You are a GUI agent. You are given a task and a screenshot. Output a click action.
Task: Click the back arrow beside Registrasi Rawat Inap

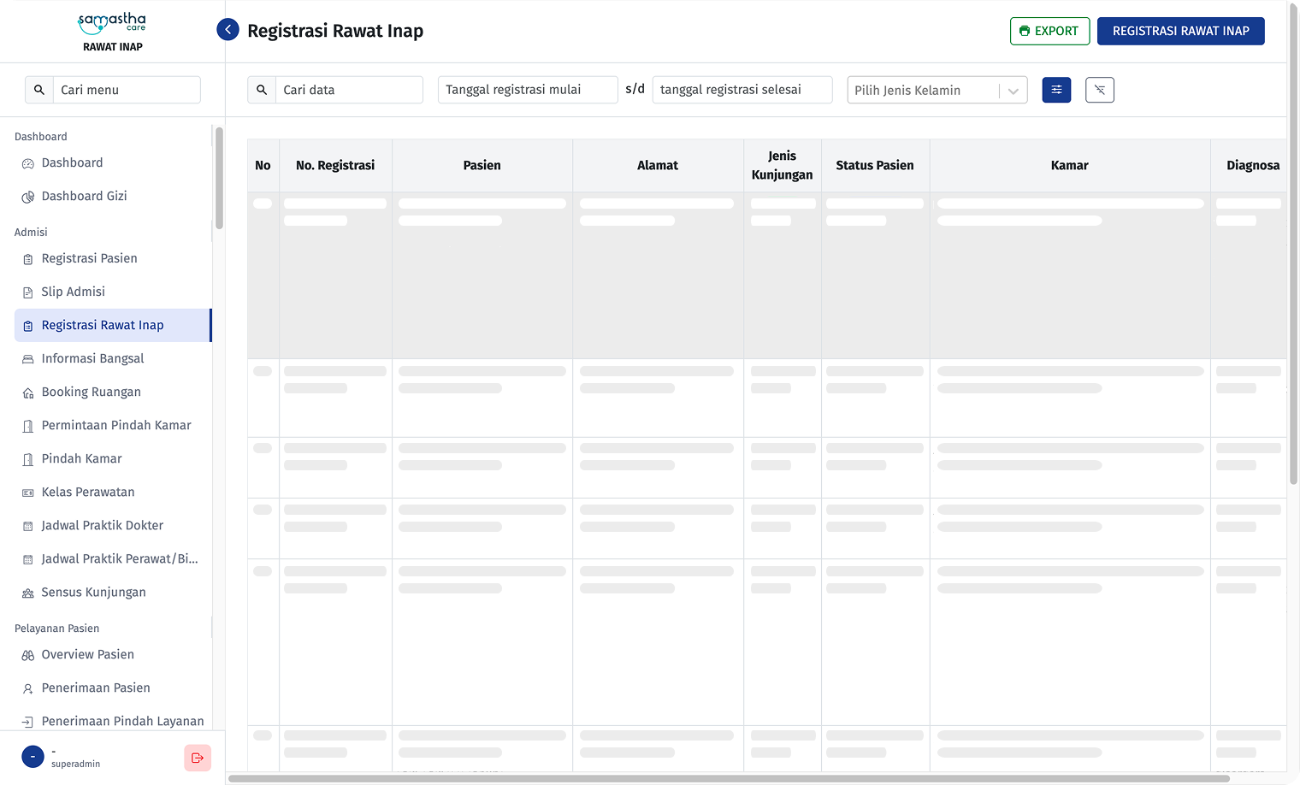227,30
